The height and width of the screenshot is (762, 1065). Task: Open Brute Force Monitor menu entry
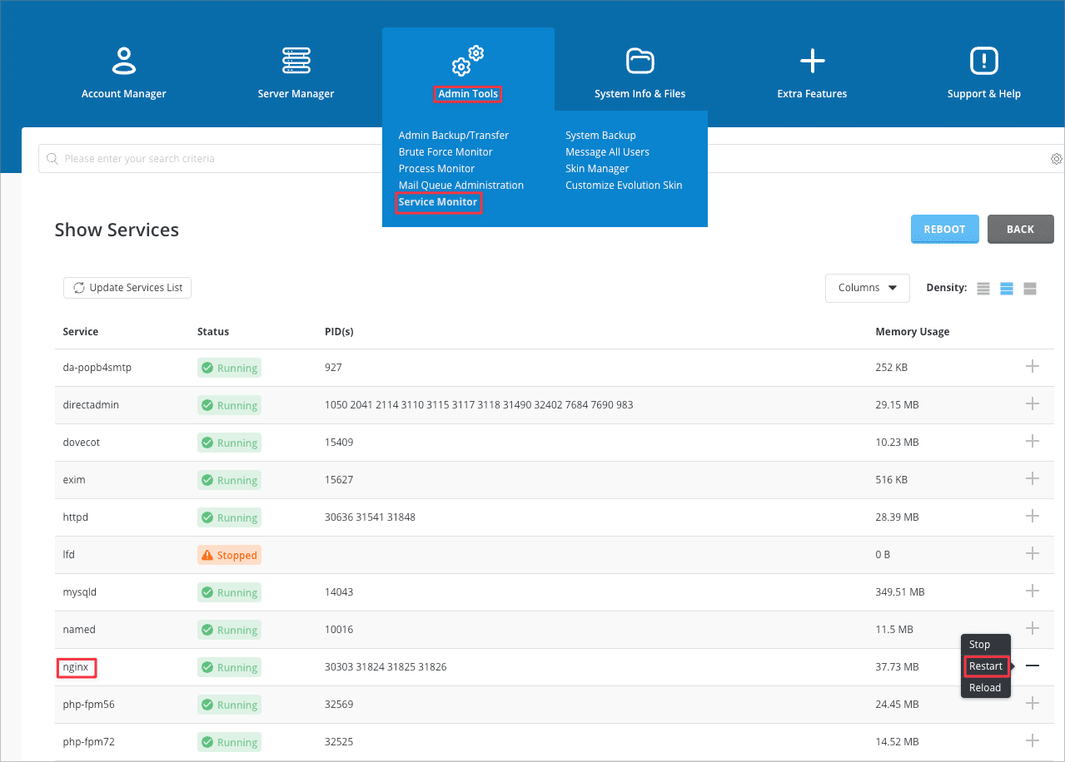click(445, 152)
